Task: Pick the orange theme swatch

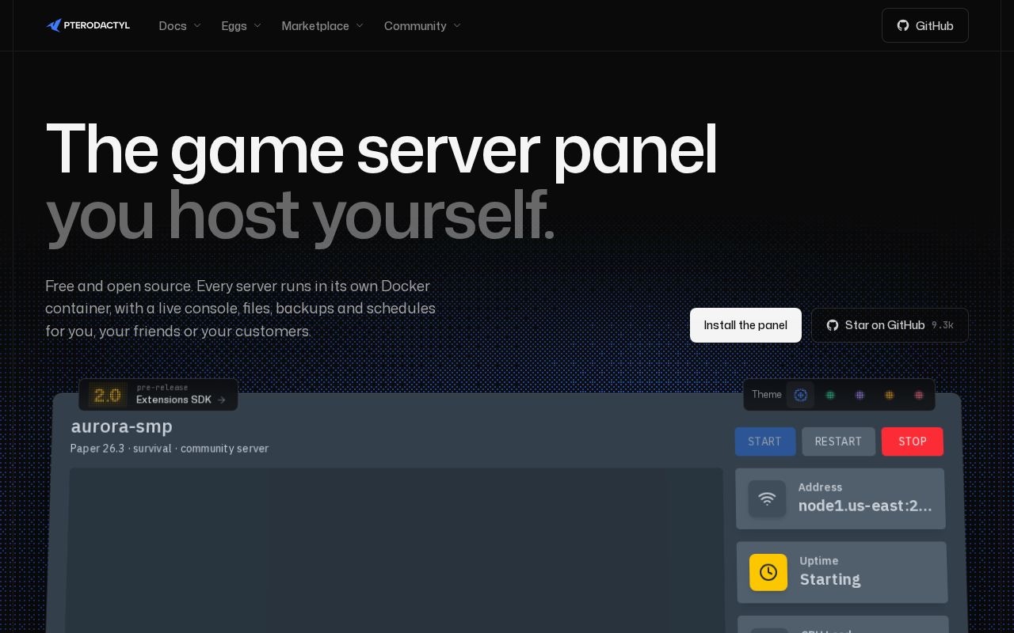Action: tap(889, 395)
